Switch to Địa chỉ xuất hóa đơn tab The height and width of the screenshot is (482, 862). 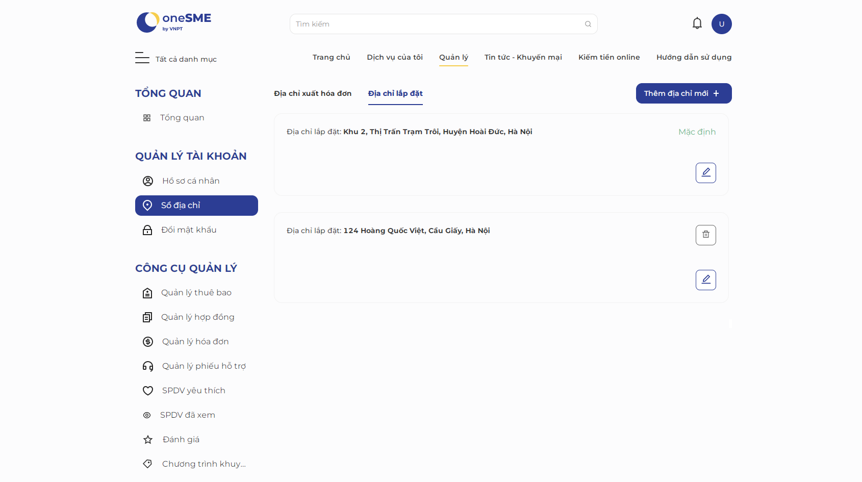pos(313,93)
